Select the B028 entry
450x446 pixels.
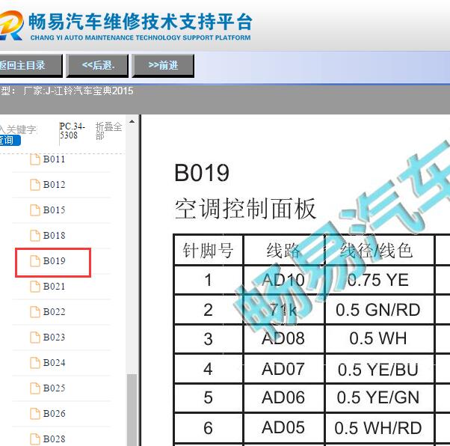tap(54, 439)
